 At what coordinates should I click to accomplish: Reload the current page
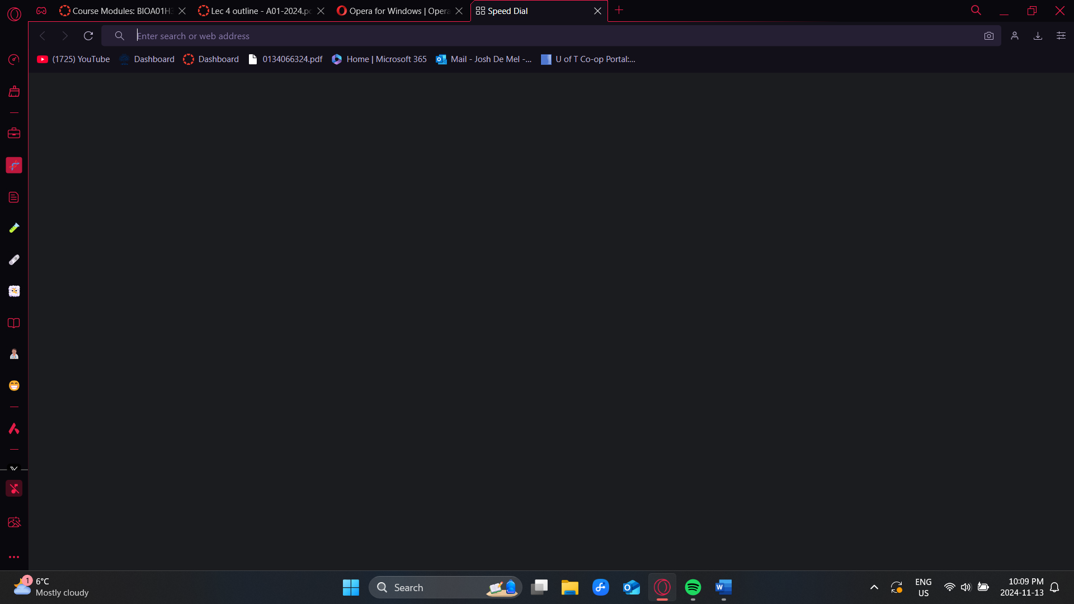88,36
